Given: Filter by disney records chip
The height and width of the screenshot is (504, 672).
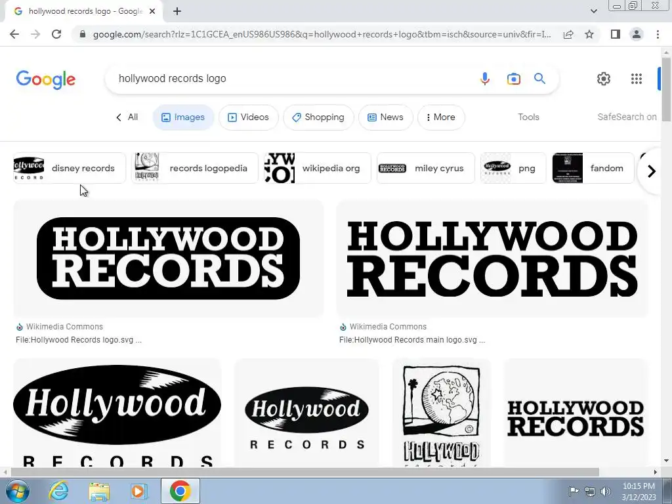Looking at the screenshot, I should 70,168.
